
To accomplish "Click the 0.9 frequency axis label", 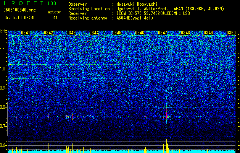I will pos(3,88).
